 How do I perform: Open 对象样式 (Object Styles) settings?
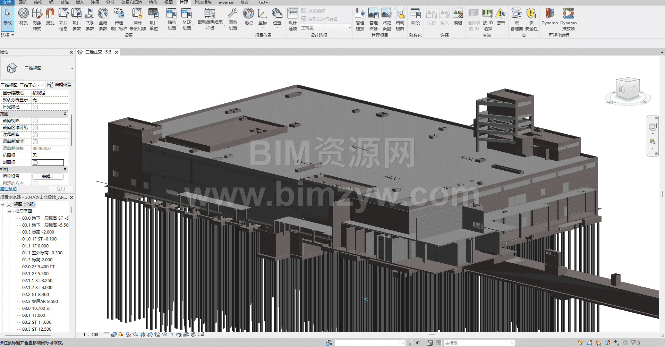coord(37,19)
